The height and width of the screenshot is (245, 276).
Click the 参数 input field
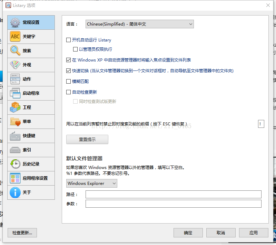174,204
